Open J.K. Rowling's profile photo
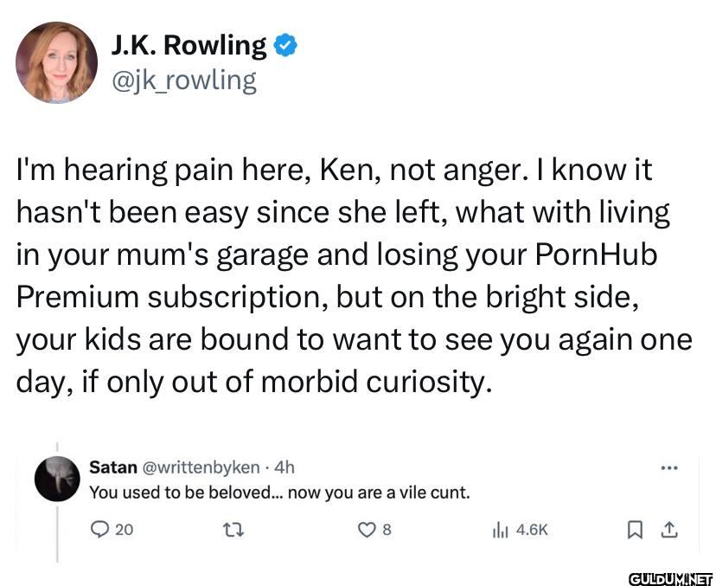 [56, 62]
